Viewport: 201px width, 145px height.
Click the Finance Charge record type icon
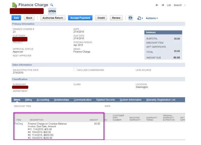point(15,5)
